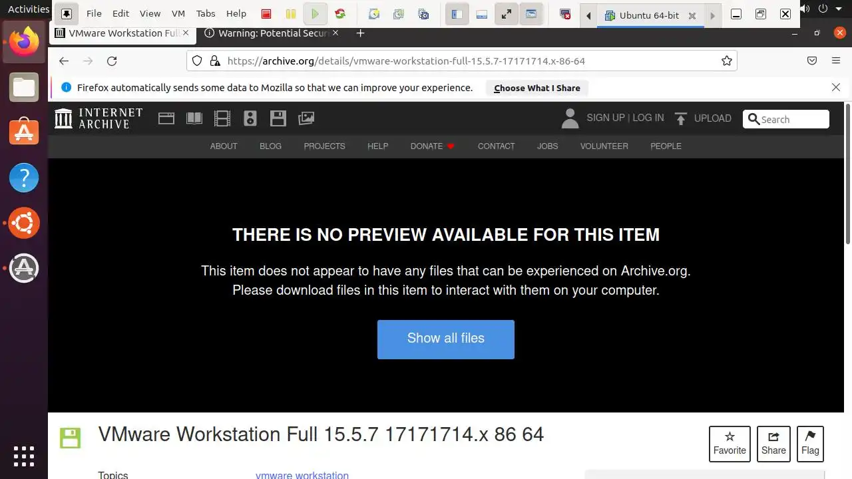
Task: Click the LOG IN link
Action: point(648,118)
